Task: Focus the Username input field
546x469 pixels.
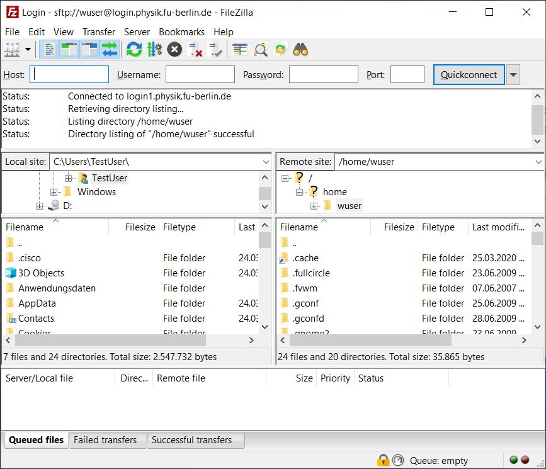Action: (x=200, y=74)
